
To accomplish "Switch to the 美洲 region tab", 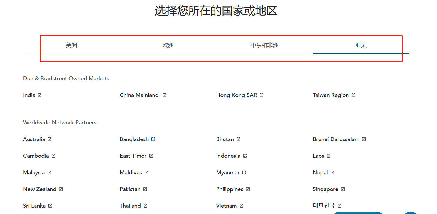I will 71,45.
